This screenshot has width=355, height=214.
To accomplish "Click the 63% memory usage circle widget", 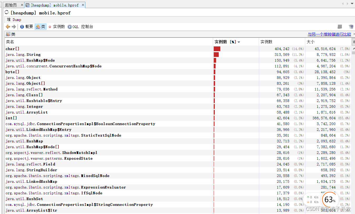I will pyautogui.click(x=330, y=200).
